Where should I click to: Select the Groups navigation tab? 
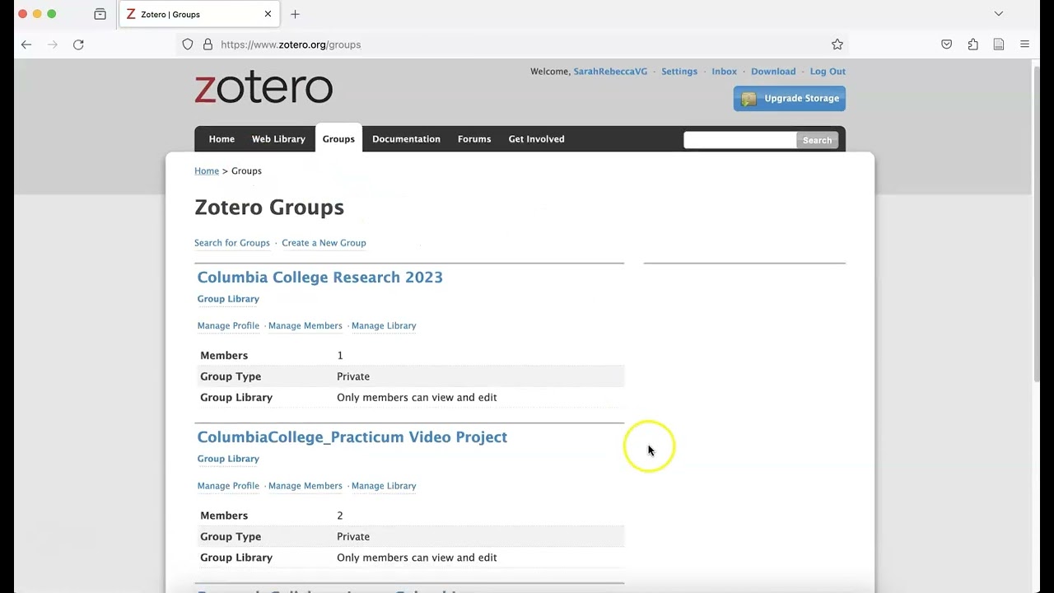[x=338, y=139]
